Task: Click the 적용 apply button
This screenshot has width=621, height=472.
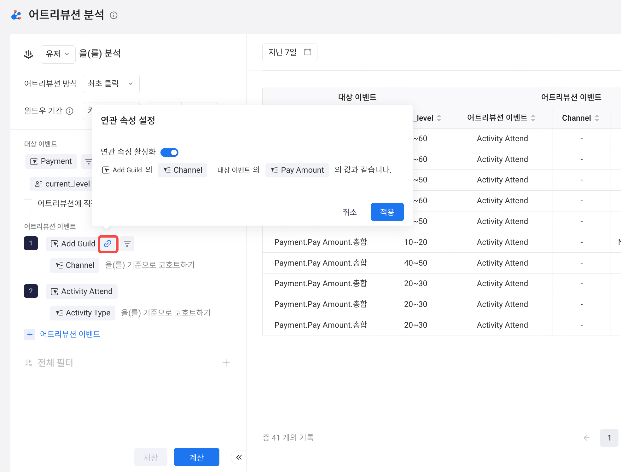Action: [387, 212]
